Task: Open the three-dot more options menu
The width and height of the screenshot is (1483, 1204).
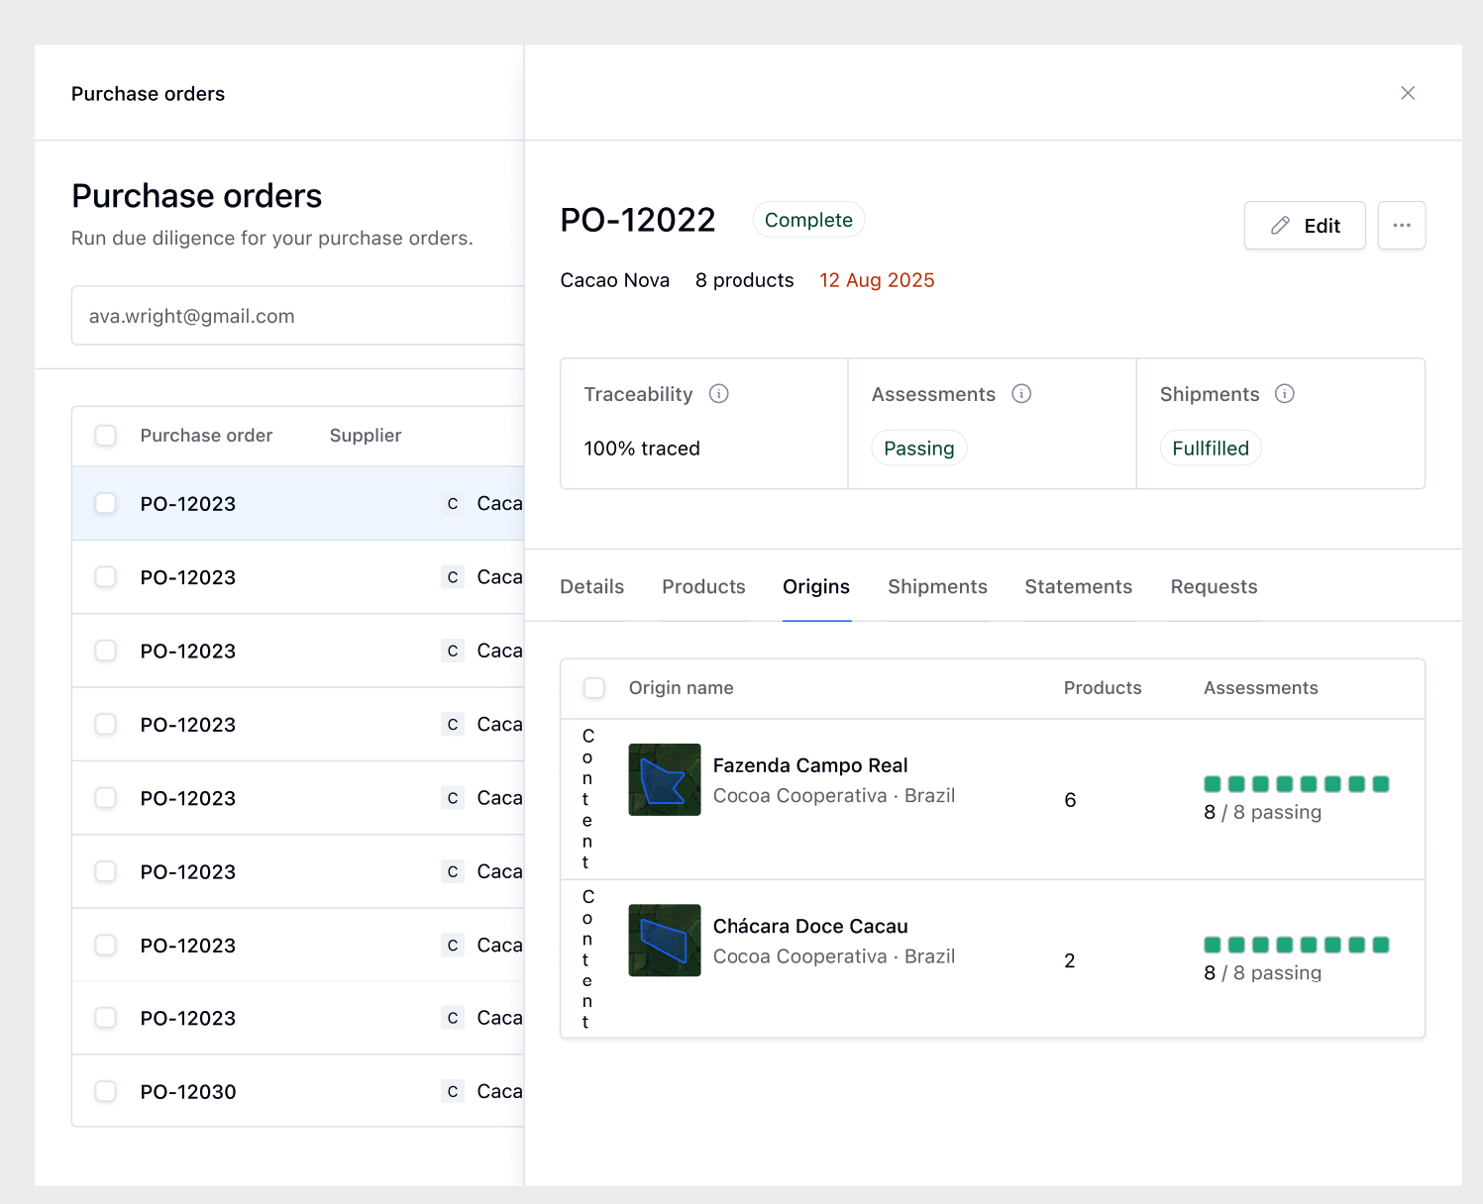Action: tap(1402, 226)
